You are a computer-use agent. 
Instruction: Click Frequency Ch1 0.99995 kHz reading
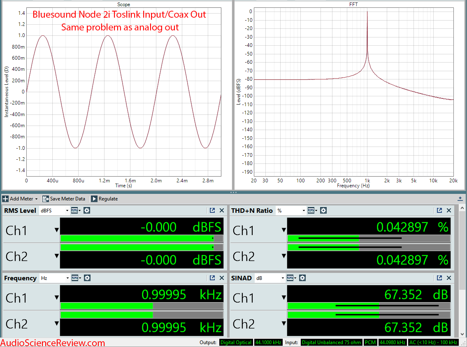pyautogui.click(x=182, y=295)
